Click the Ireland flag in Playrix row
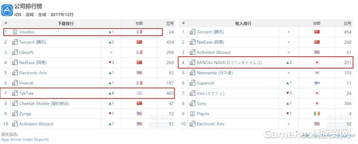The image size is (358, 144). (317, 114)
